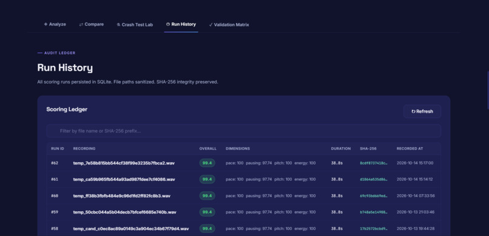The height and width of the screenshot is (236, 489).
Task: Click the timestamp 2026-10-14 15:17:00
Action: point(415,163)
